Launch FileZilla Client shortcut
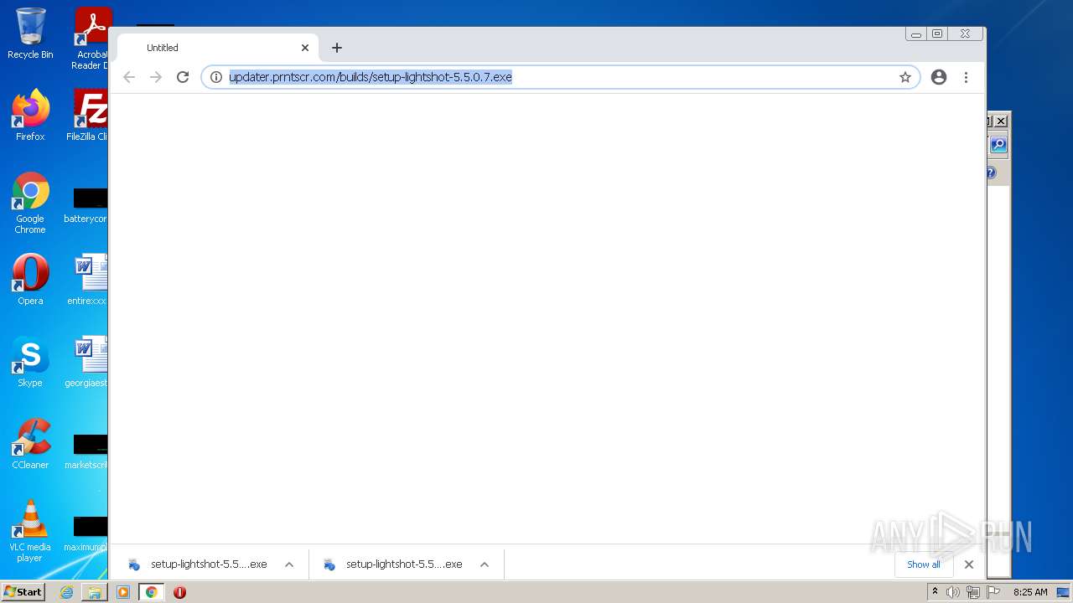This screenshot has width=1073, height=603. tap(88, 115)
